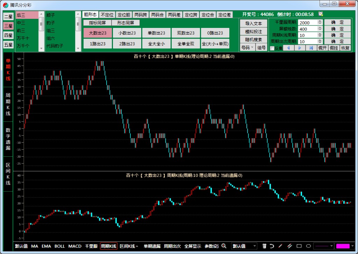Click the undo arrow icon
Viewport: 358px width, 254px height.
click(272, 246)
